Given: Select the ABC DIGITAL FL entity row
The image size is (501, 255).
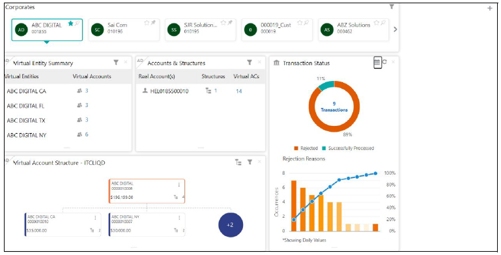Looking at the screenshot, I should point(68,106).
